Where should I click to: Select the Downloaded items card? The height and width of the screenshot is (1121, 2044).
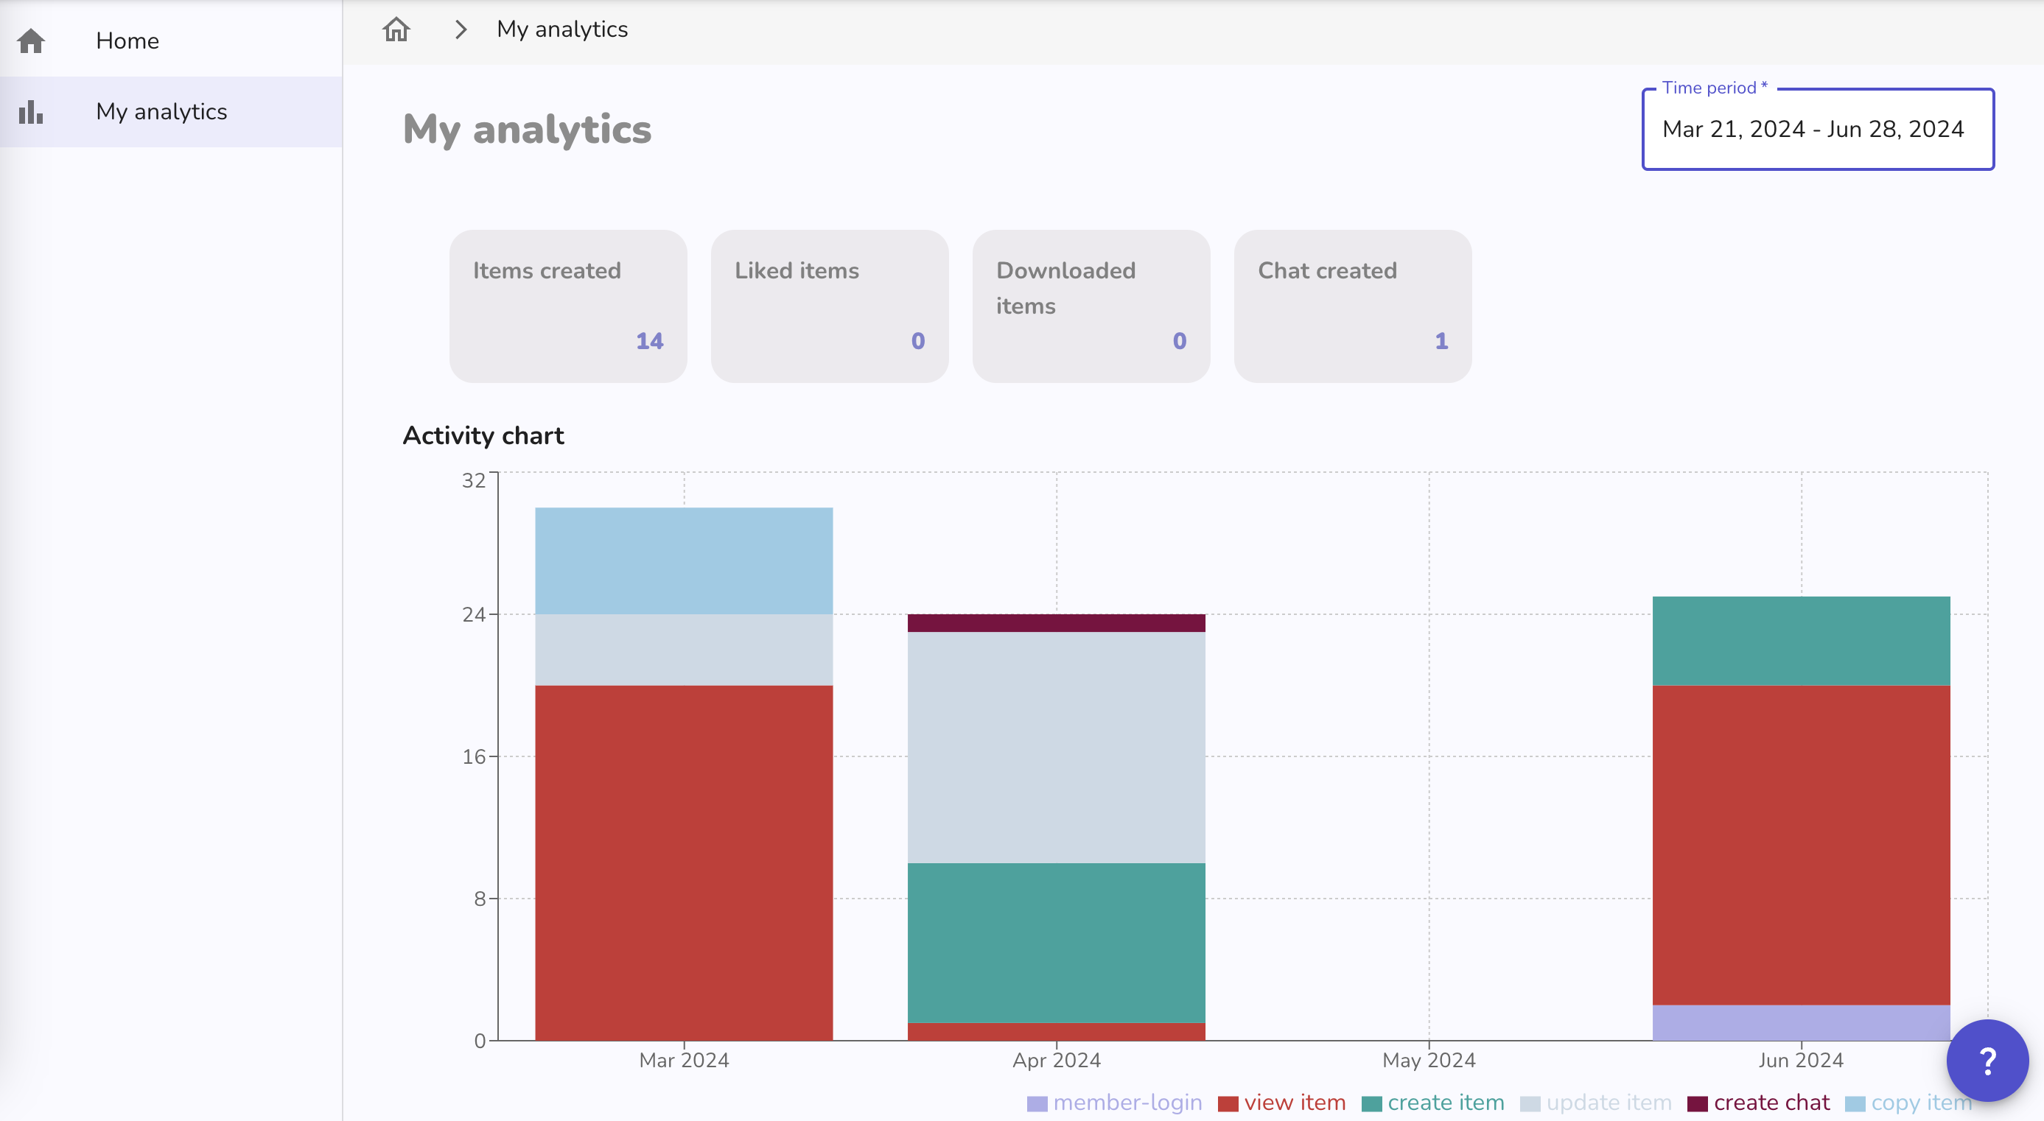click(1091, 306)
